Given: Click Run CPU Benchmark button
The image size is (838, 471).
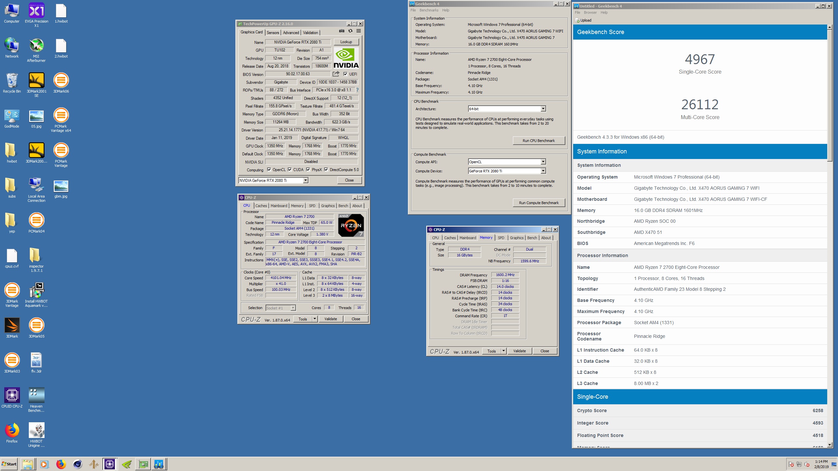Looking at the screenshot, I should [538, 141].
